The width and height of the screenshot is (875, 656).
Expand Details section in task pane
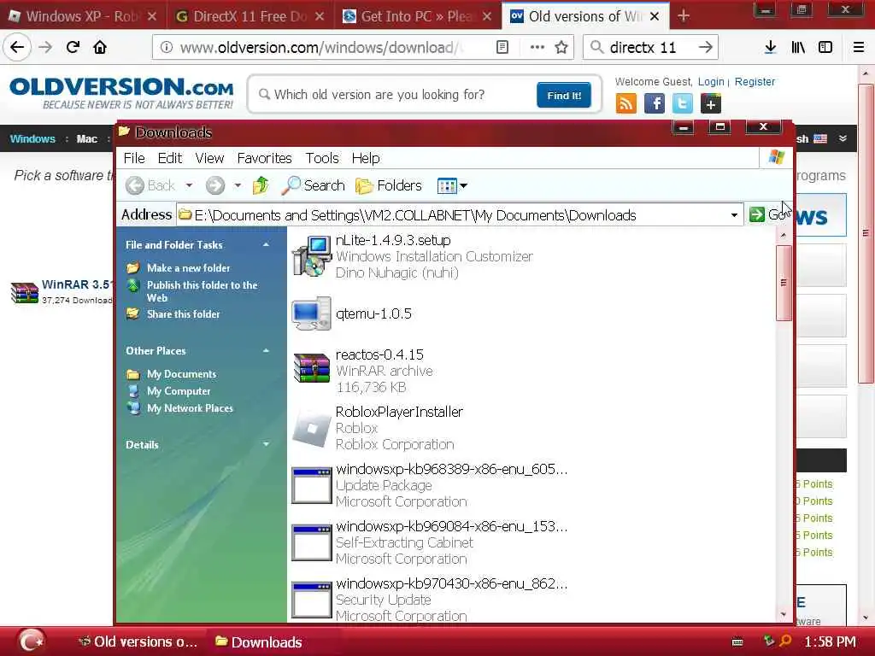point(267,444)
